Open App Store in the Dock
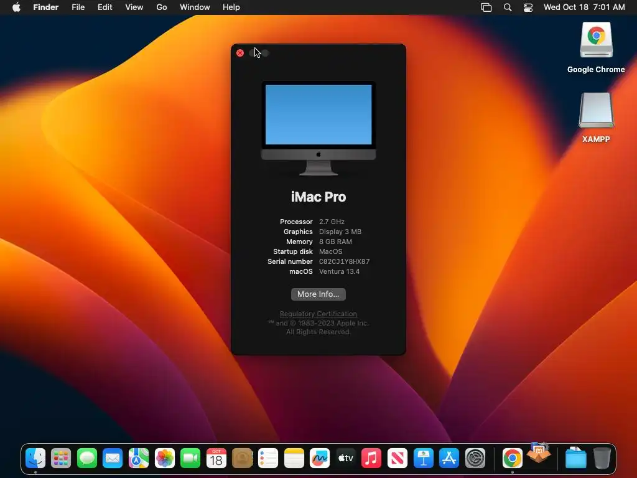Image resolution: width=637 pixels, height=478 pixels. (x=449, y=458)
